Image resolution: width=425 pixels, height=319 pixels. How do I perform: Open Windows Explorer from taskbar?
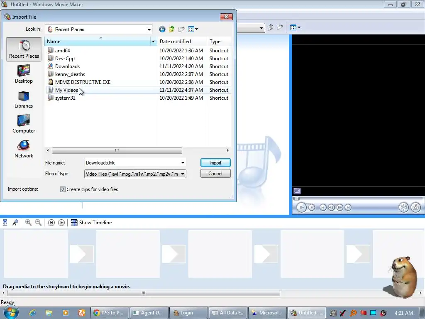(x=49, y=313)
